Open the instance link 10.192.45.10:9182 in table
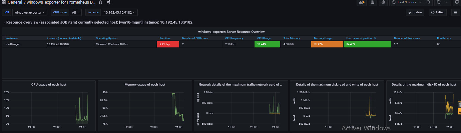 58,44
